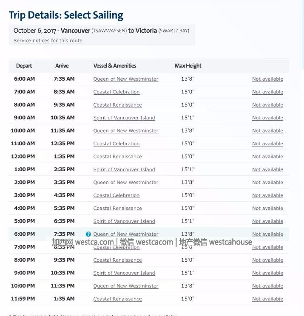Screen dimensions: 304x316
Task: Select Not available on the 9:00 AM sailing
Action: (x=267, y=118)
